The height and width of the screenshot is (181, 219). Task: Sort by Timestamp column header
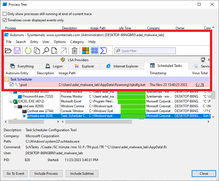coord(169,73)
